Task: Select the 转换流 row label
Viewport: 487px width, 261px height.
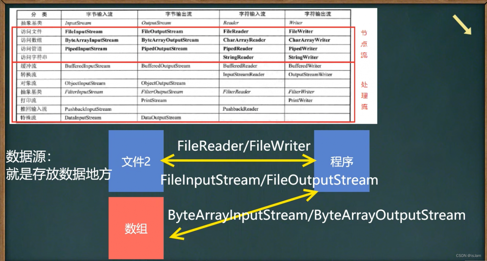Action: (x=28, y=74)
